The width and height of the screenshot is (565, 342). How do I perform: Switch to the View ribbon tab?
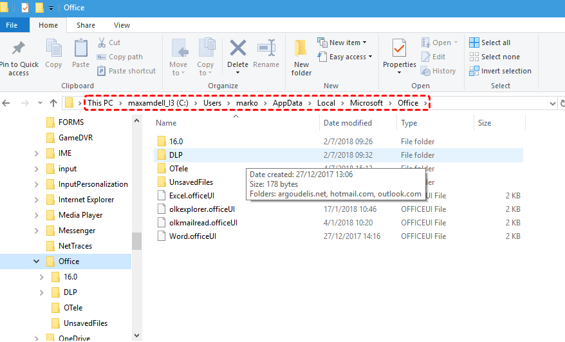pos(122,25)
